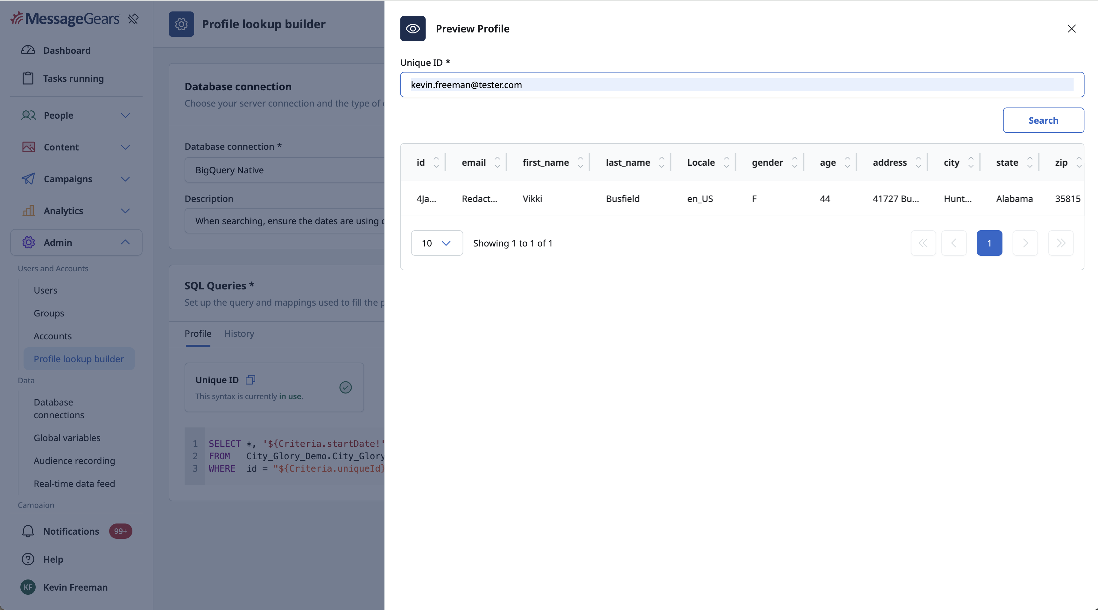Open Audience recording in sidebar

point(74,461)
